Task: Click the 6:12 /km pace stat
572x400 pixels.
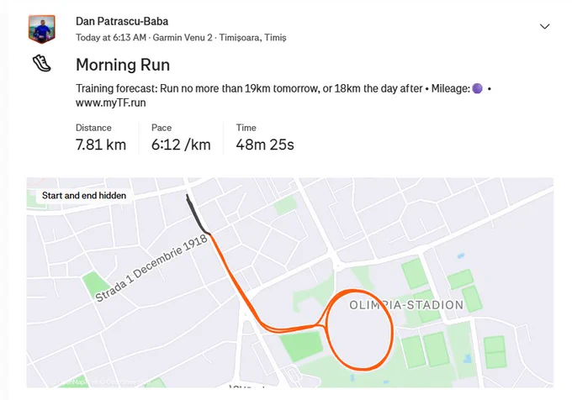Action: coord(181,145)
